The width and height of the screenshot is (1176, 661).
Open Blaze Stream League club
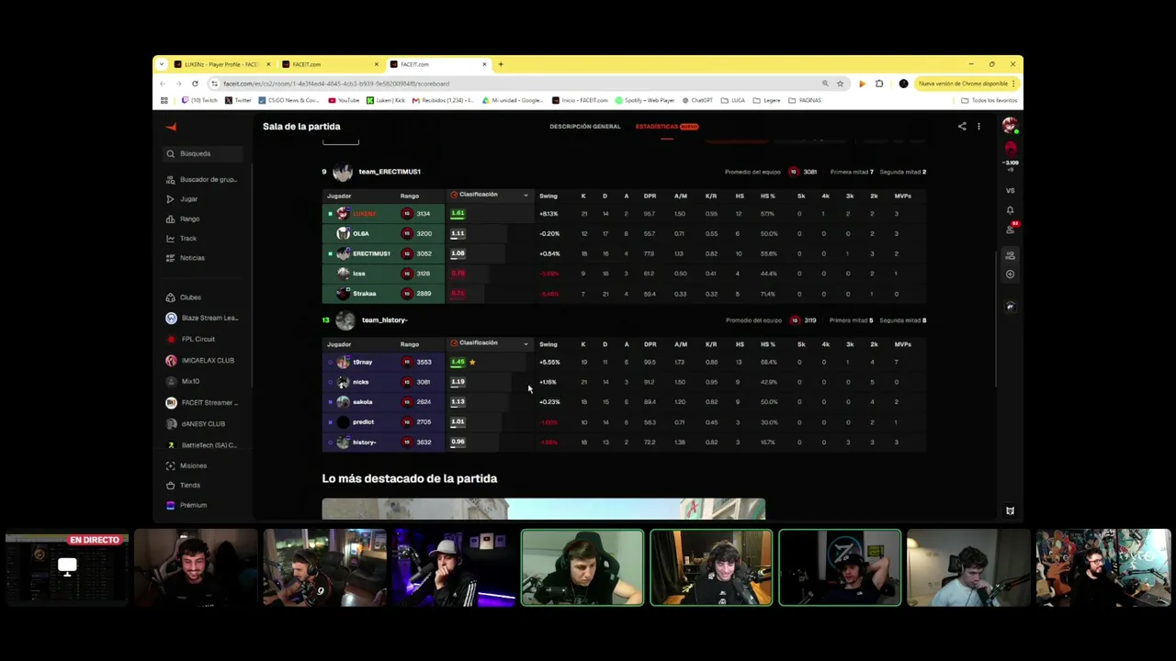click(202, 318)
